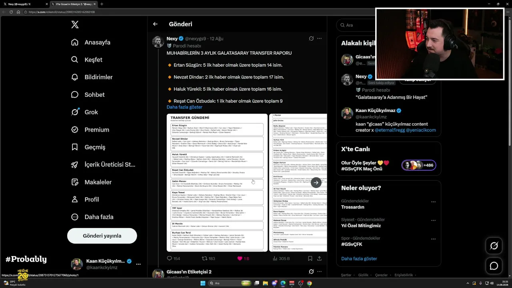Click the next image arrow on the post
The width and height of the screenshot is (512, 288).
pos(316,182)
